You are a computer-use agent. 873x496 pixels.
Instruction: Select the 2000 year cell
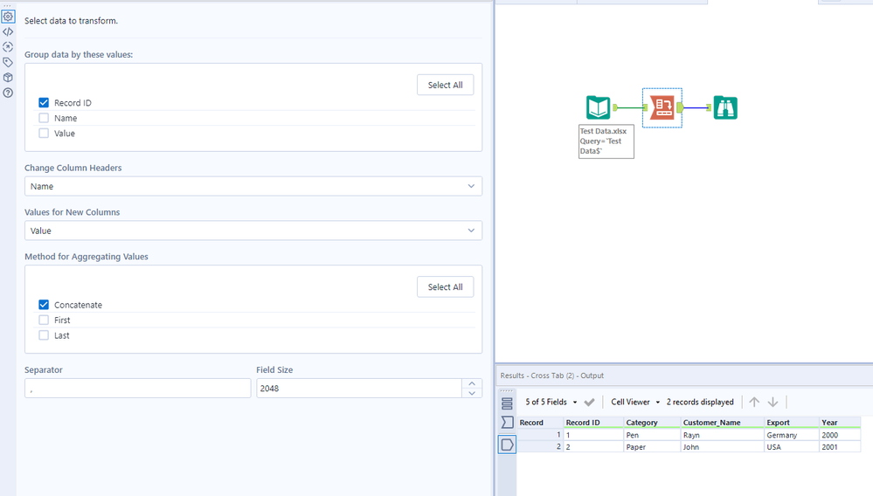[x=840, y=435]
